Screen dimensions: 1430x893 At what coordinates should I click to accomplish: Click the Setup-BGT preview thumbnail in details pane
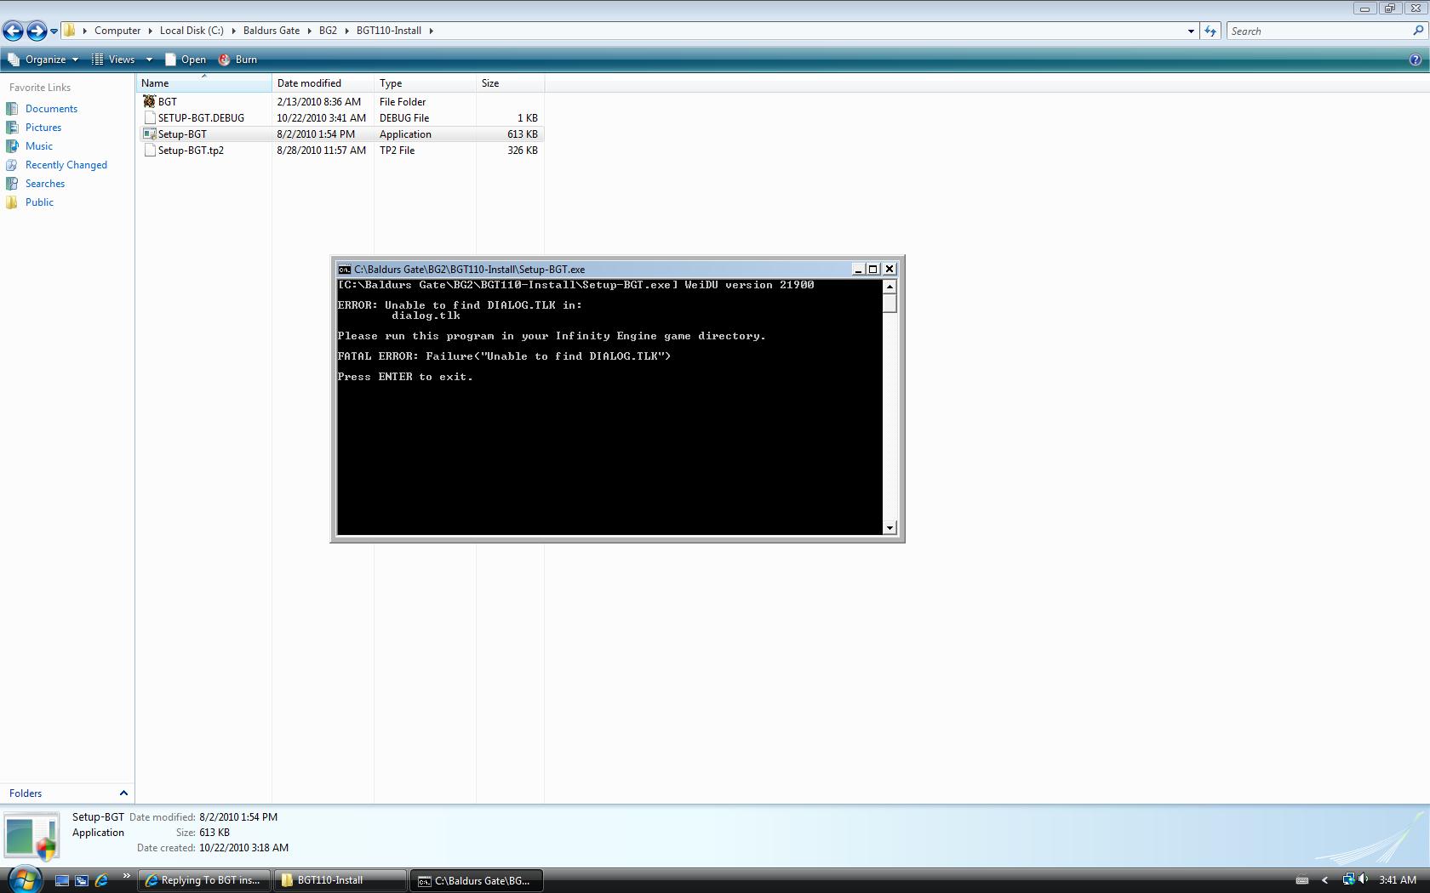coord(31,837)
